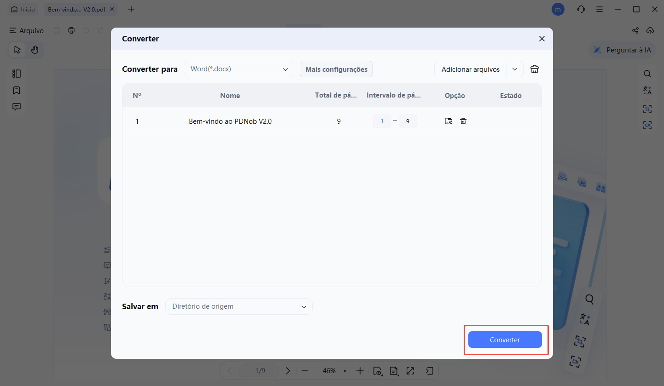Click the Converter button

[x=505, y=340]
